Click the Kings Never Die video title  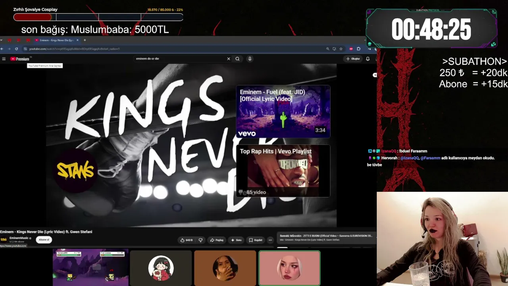[x=46, y=232]
